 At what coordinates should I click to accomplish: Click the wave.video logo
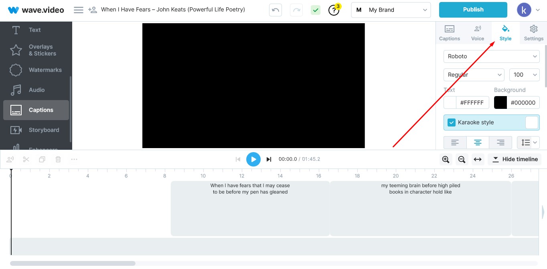click(x=36, y=10)
